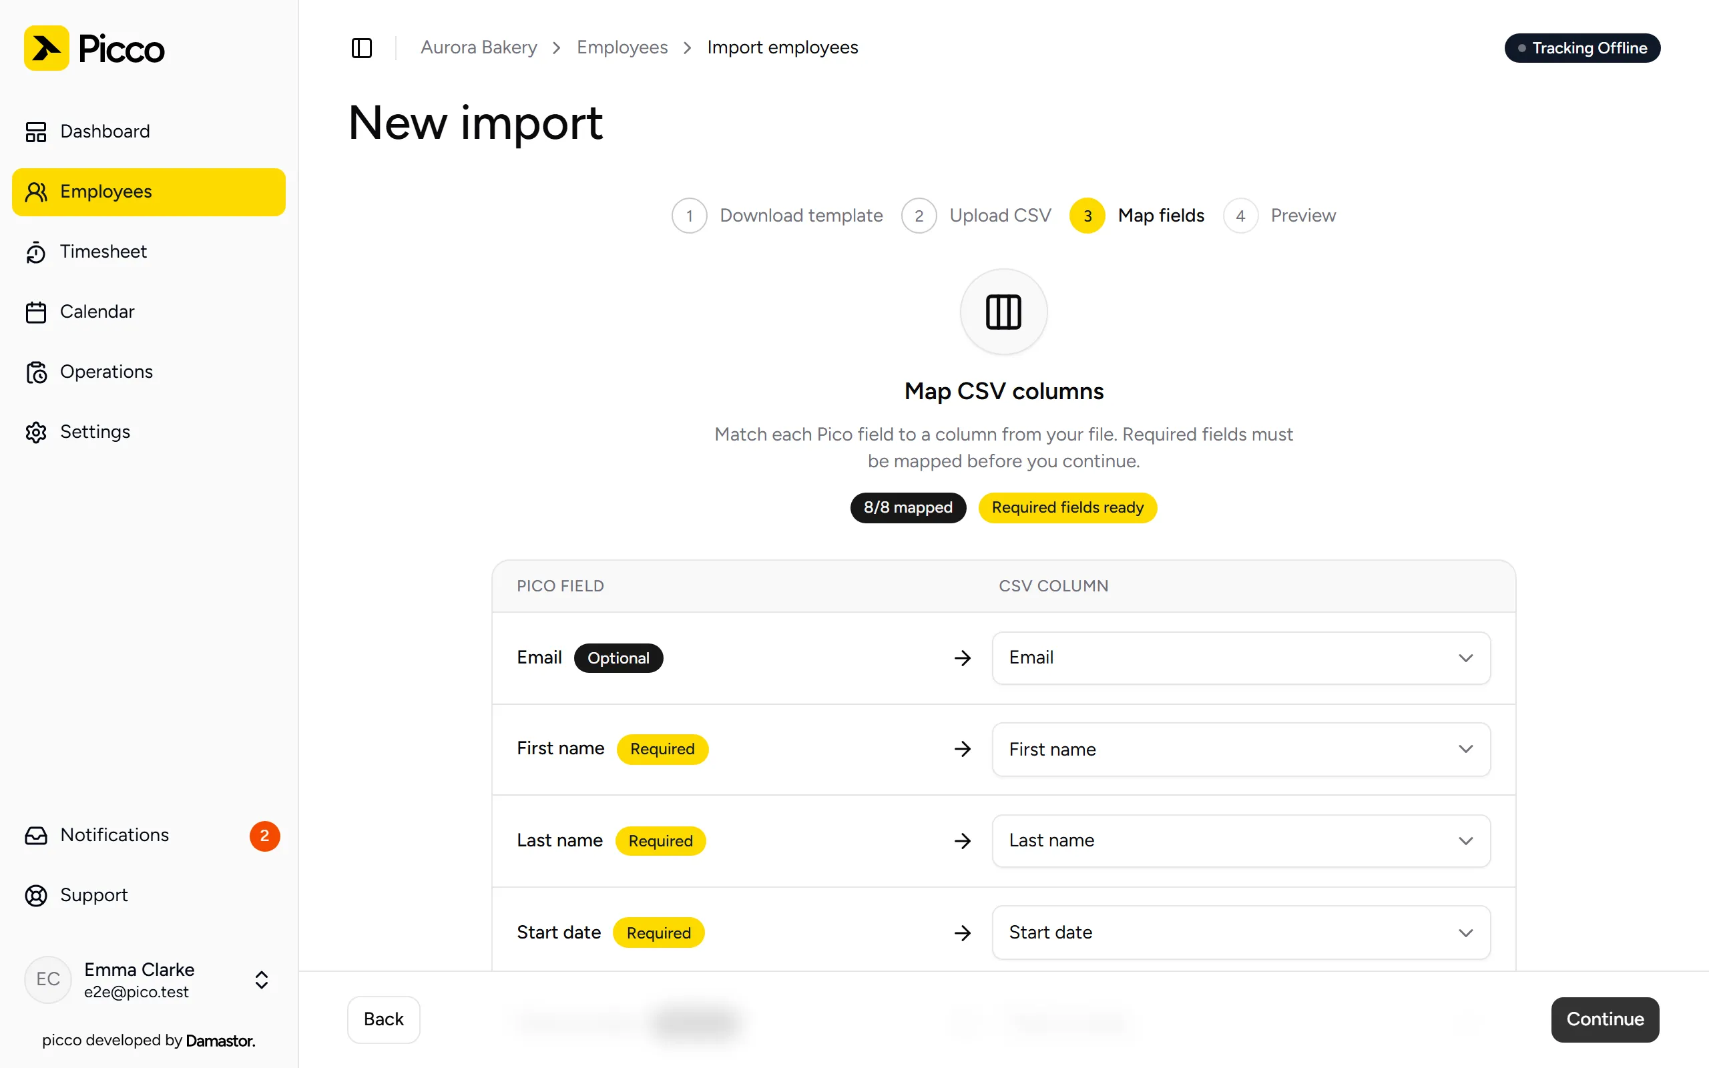The width and height of the screenshot is (1709, 1068).
Task: Click the arrow icon in Email row
Action: [x=963, y=658]
